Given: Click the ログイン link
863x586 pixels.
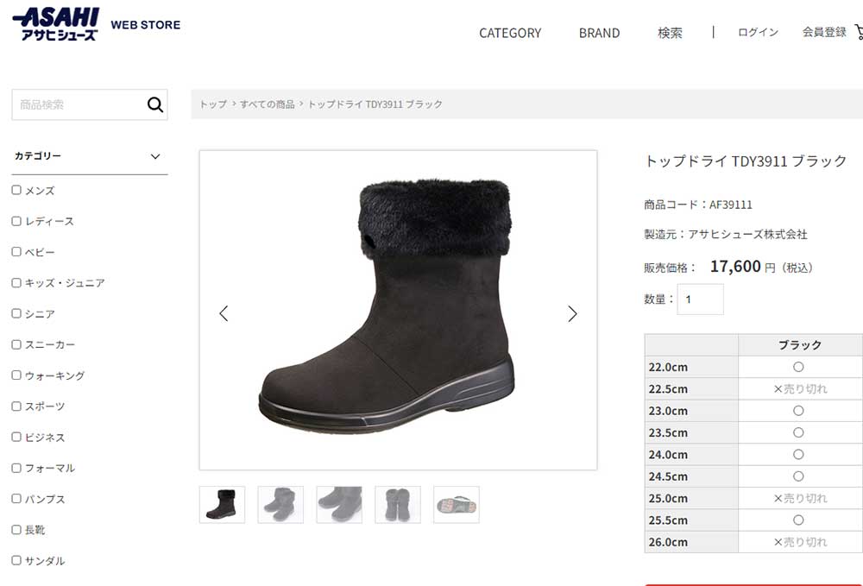Looking at the screenshot, I should (758, 33).
